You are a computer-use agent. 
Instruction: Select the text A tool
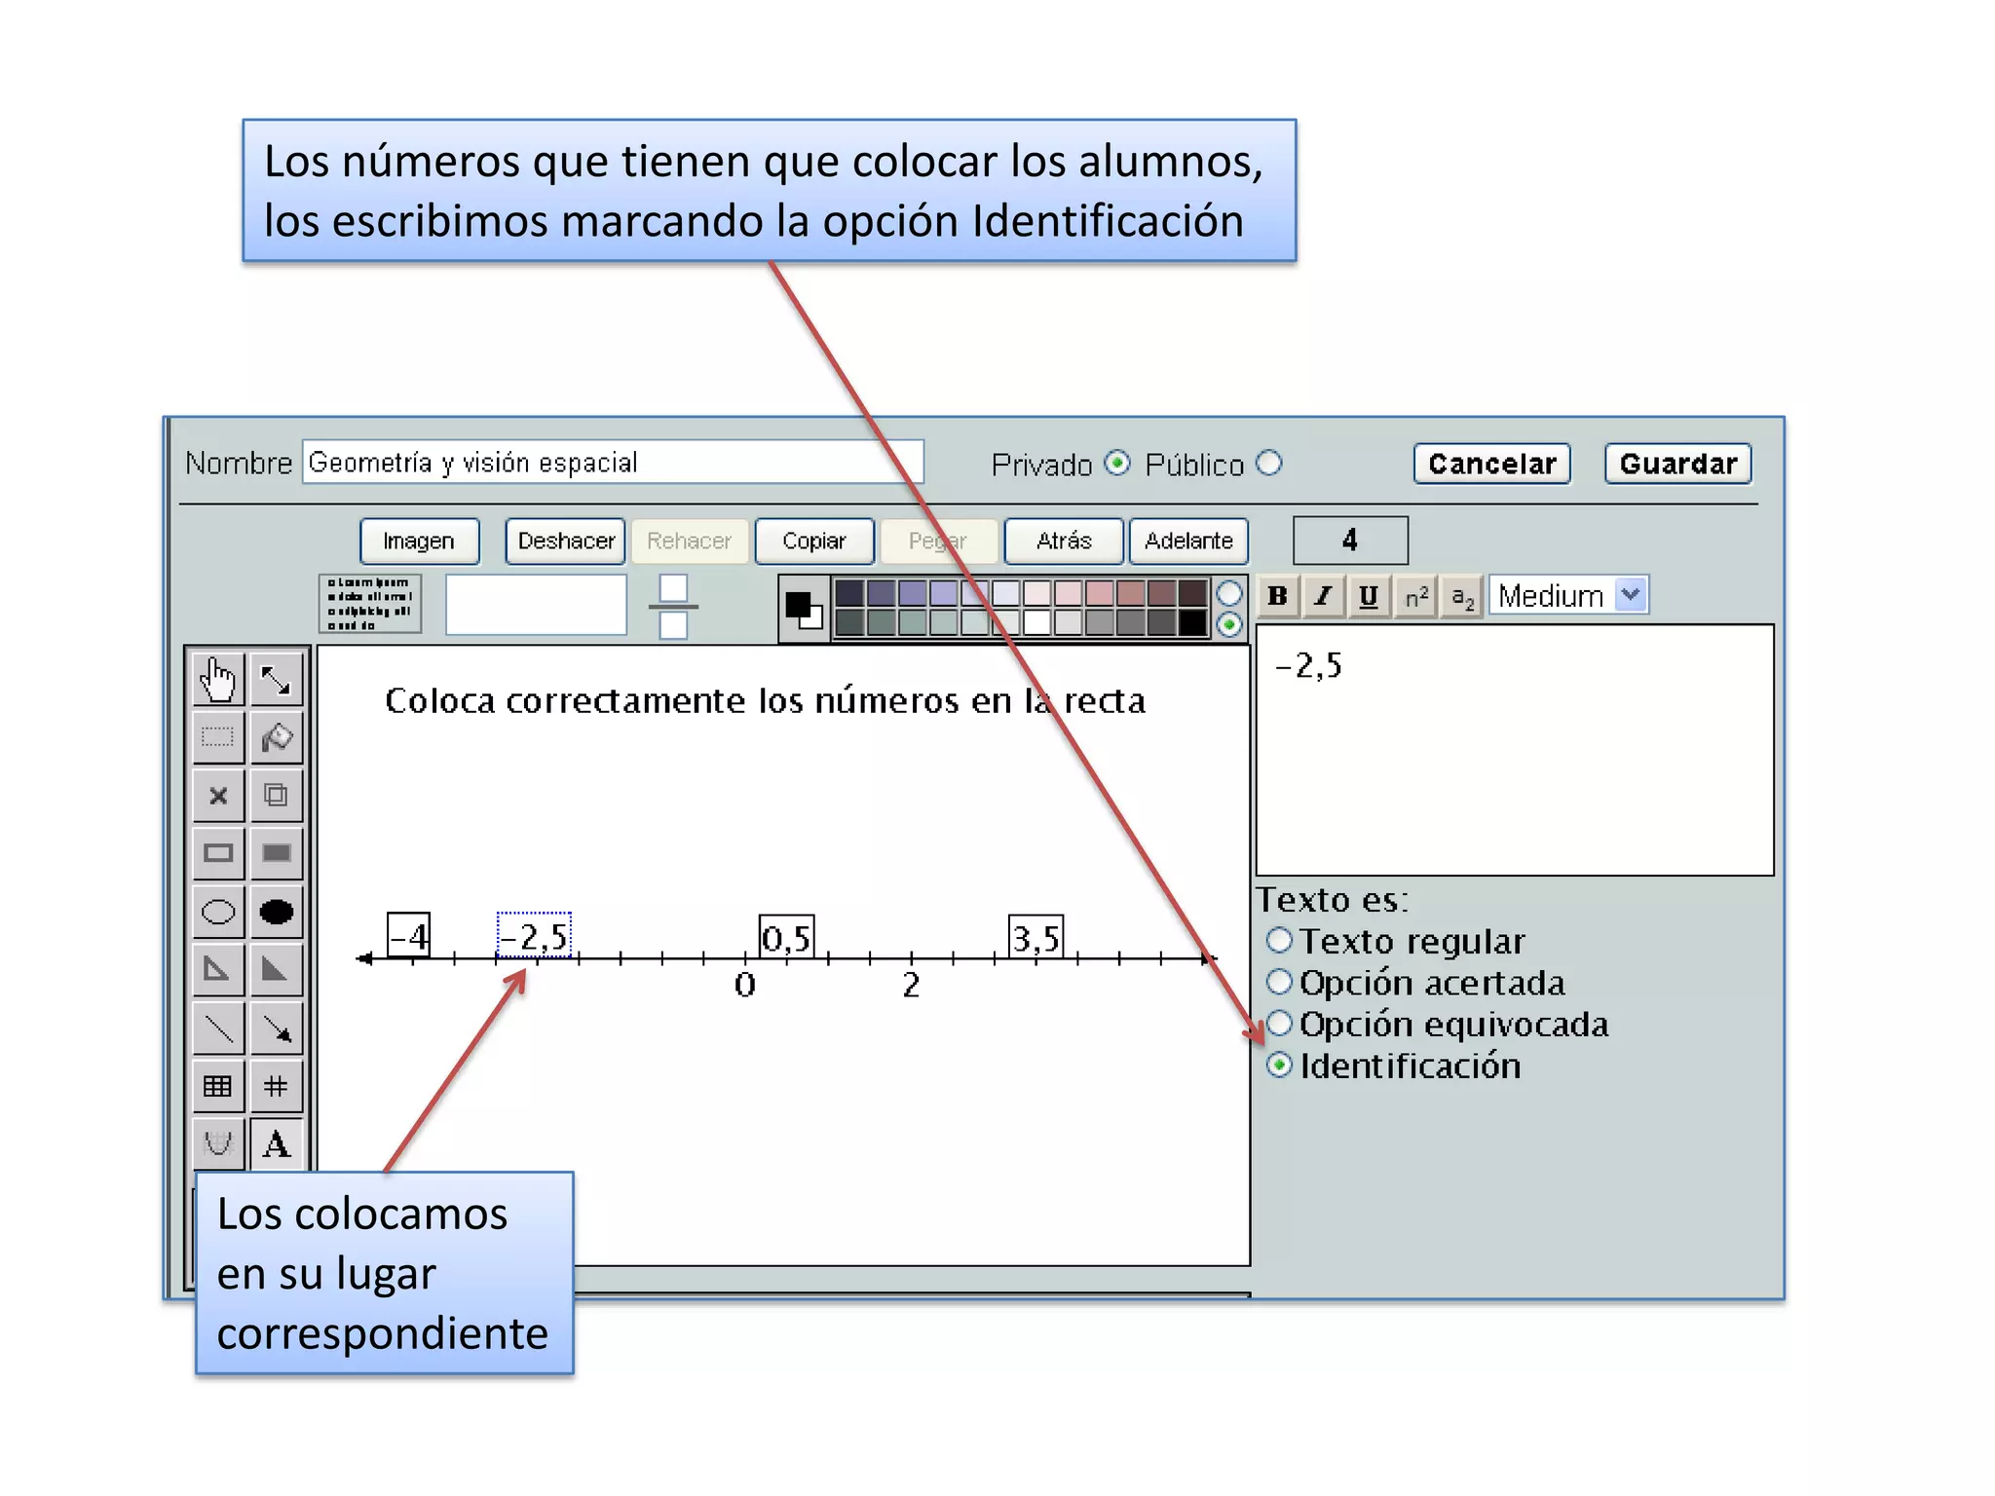click(277, 1143)
